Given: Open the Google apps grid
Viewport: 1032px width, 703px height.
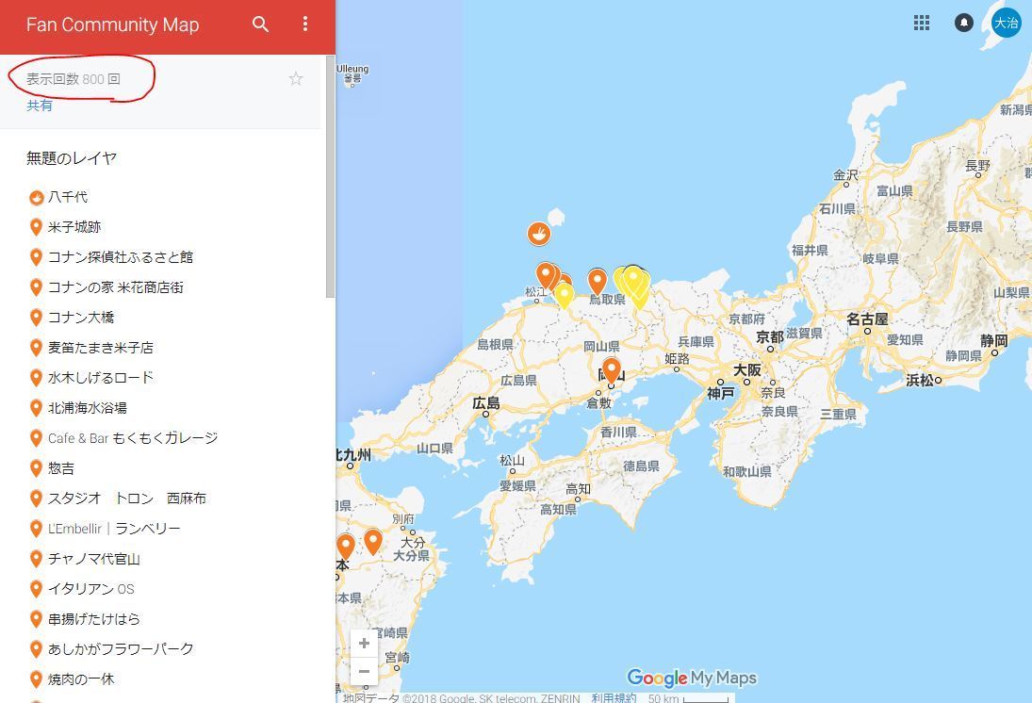Looking at the screenshot, I should tap(922, 23).
